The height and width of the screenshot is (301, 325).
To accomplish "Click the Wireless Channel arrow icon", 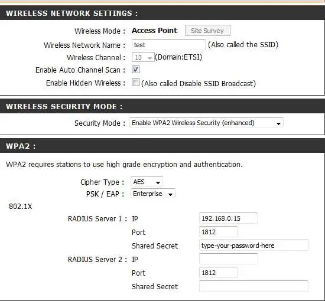I will pos(149,58).
